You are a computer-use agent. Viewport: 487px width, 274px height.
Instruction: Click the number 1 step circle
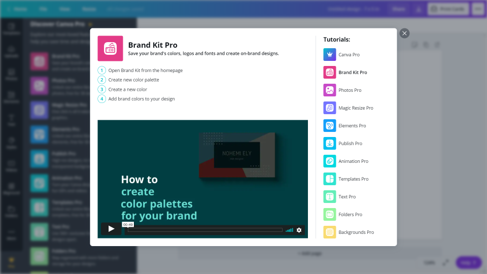click(101, 71)
